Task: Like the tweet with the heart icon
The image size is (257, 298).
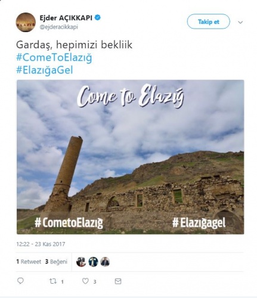Action: click(x=85, y=281)
